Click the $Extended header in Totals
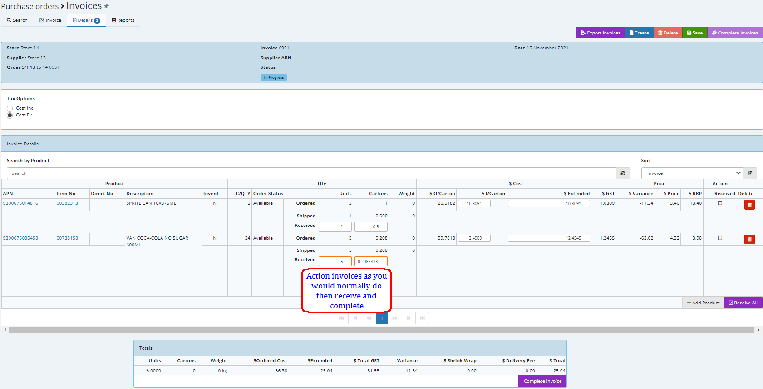 (x=320, y=361)
